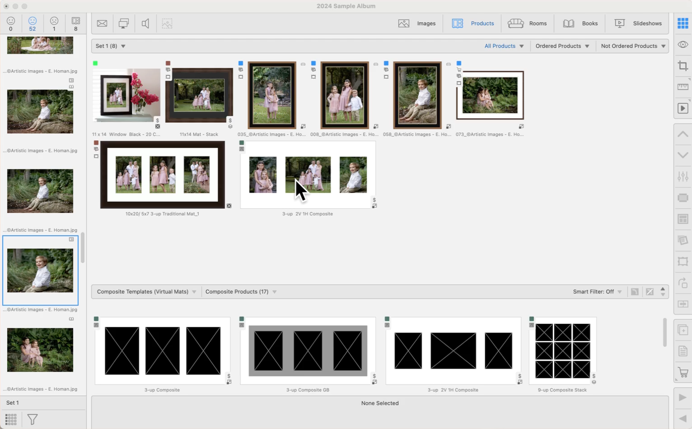This screenshot has width=692, height=429.
Task: Select the 9-up Composite Stack template
Action: tap(562, 351)
